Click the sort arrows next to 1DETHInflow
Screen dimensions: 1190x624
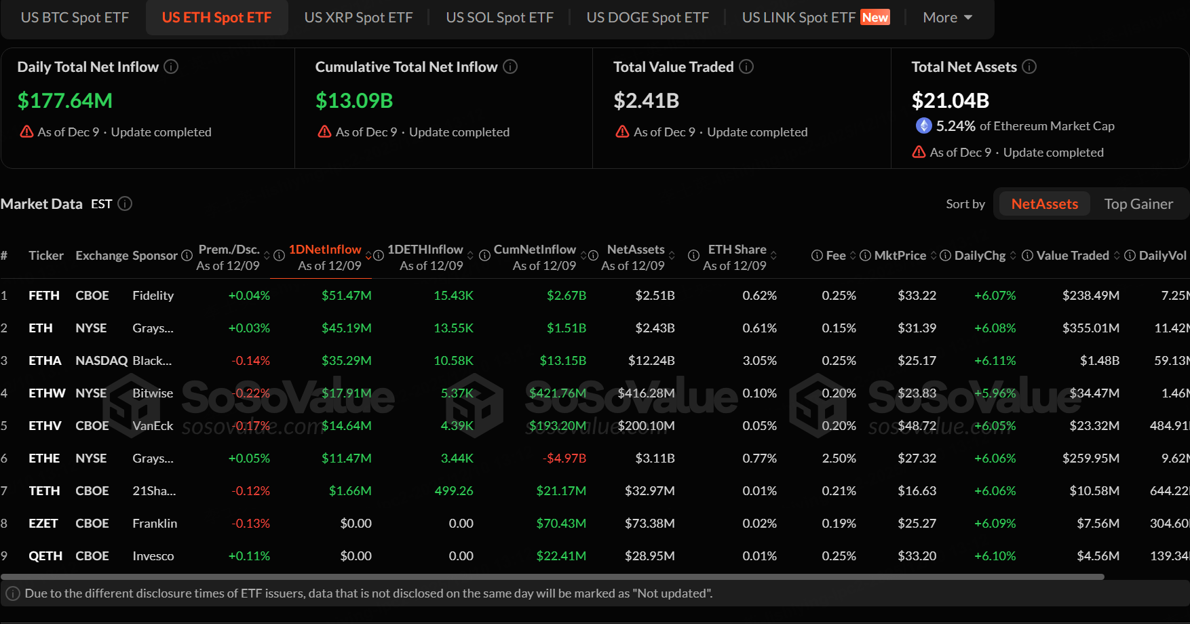pyautogui.click(x=470, y=256)
